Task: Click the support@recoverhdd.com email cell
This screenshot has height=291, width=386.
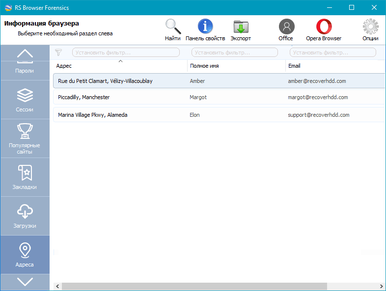Action: pos(319,115)
